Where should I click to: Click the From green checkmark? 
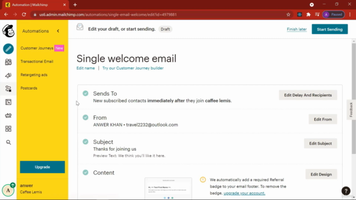[85, 117]
